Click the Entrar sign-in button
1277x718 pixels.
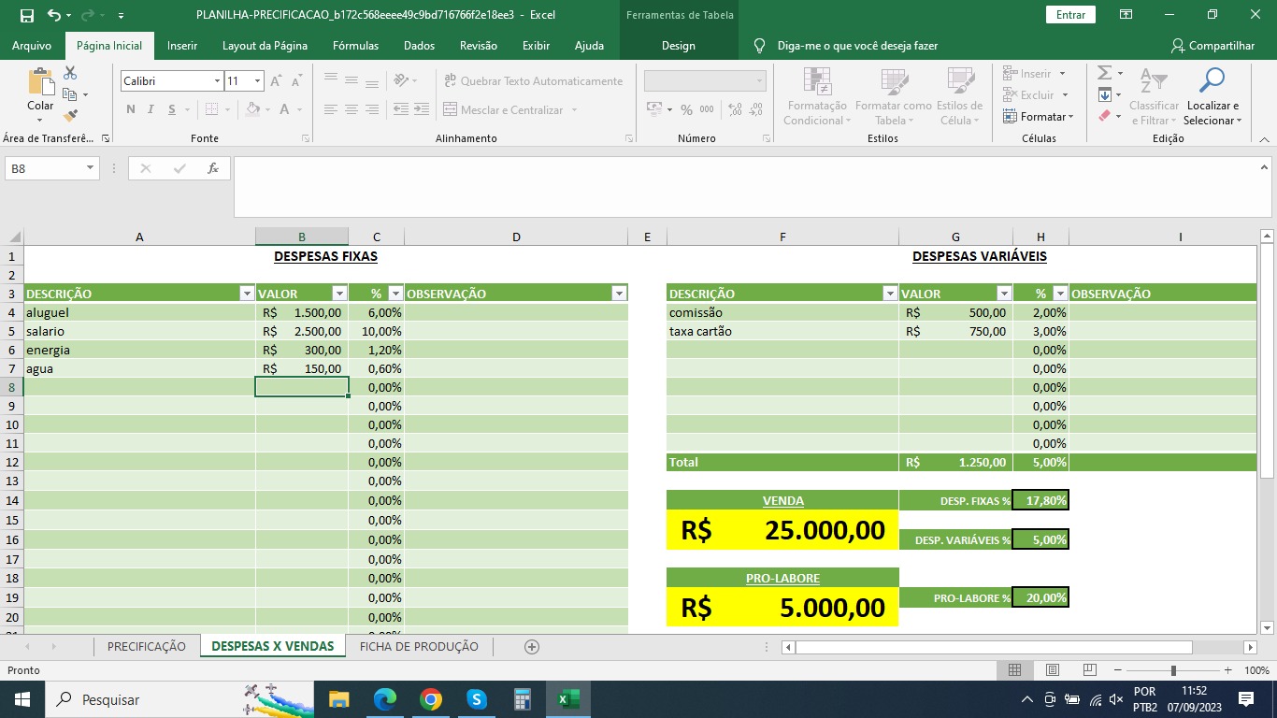click(x=1070, y=15)
